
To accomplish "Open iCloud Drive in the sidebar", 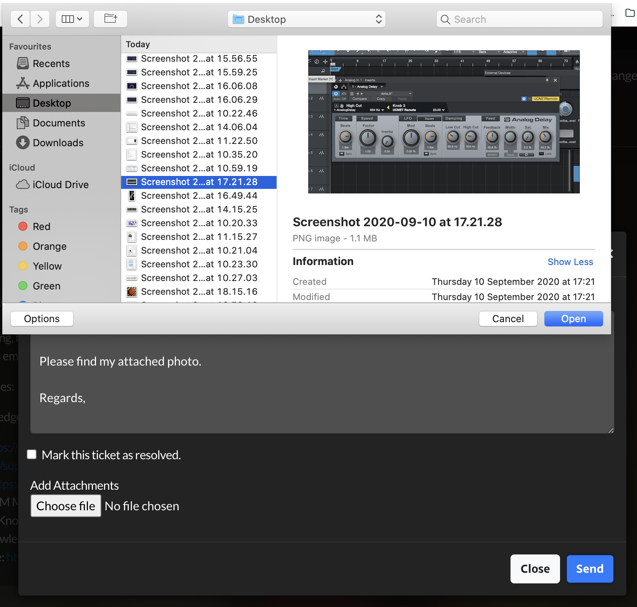I will coord(61,185).
